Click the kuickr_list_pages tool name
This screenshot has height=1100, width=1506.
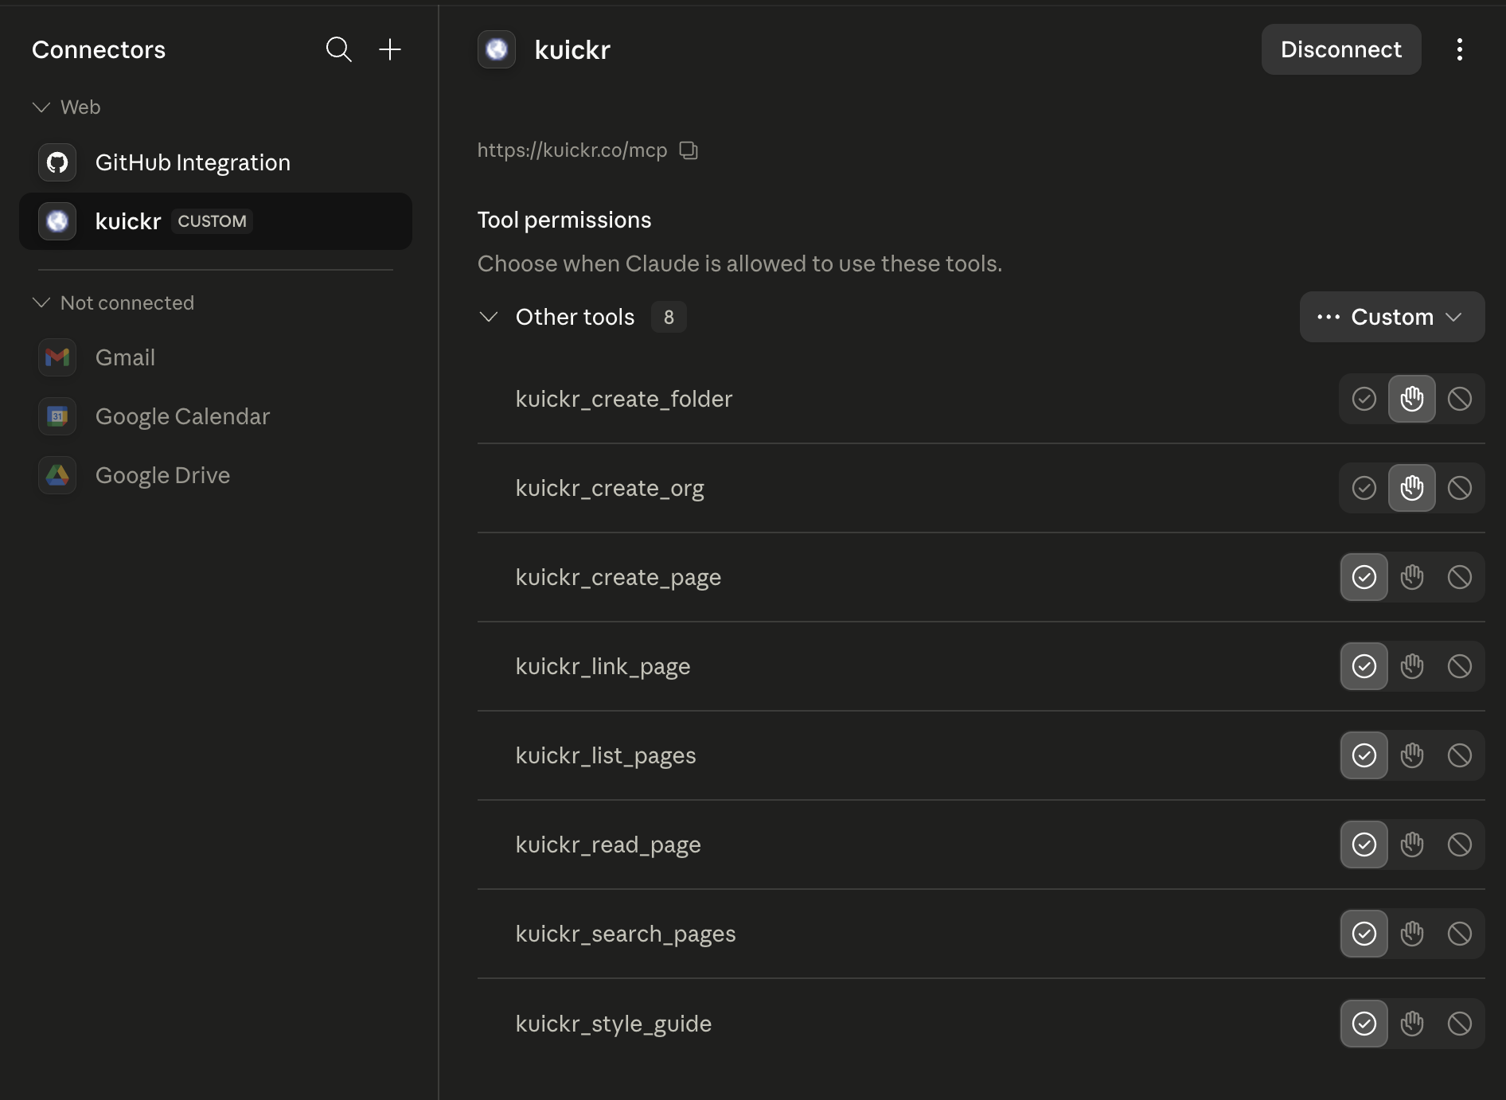(606, 755)
